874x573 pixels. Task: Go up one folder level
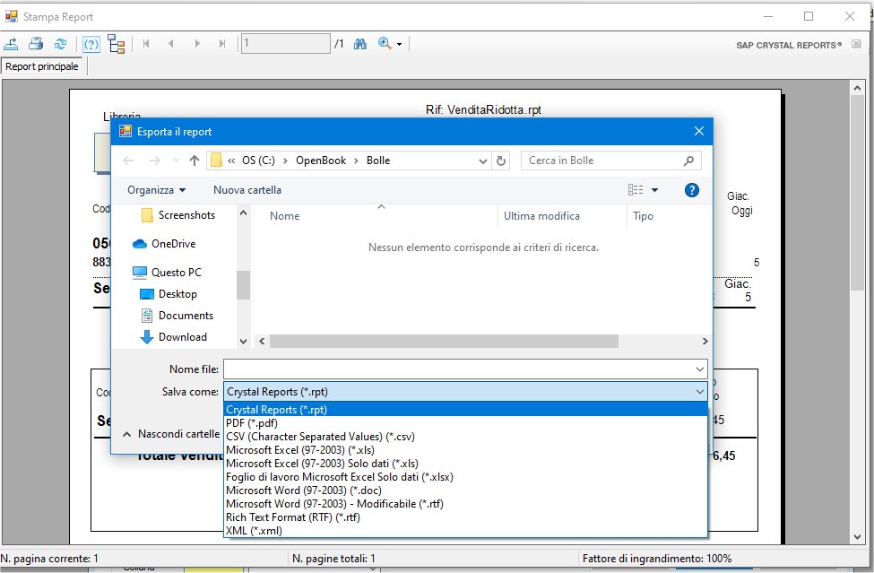coord(194,161)
